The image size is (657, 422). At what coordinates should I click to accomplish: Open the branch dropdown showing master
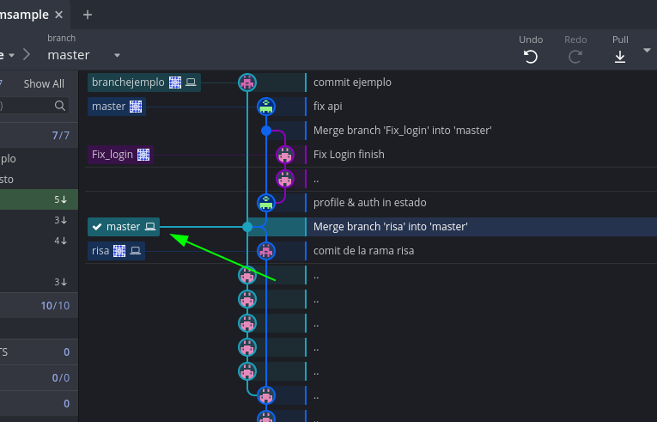click(116, 56)
